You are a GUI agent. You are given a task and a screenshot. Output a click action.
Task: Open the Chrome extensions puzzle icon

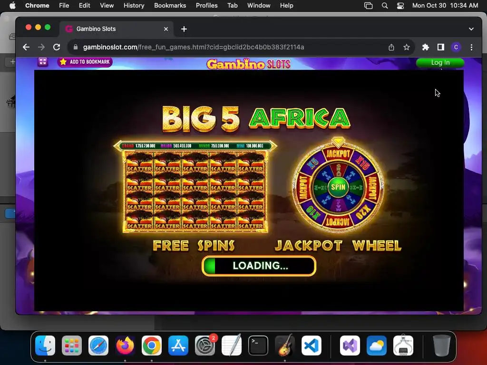pos(426,47)
